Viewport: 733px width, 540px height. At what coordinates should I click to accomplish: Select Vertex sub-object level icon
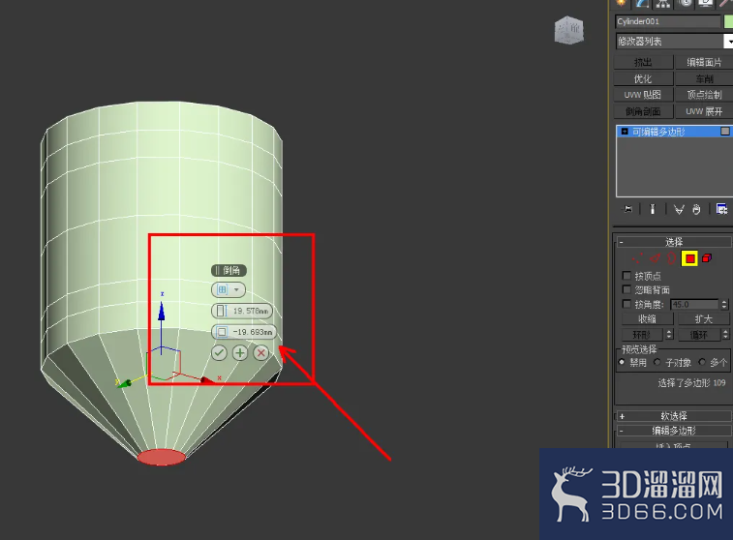tap(637, 257)
